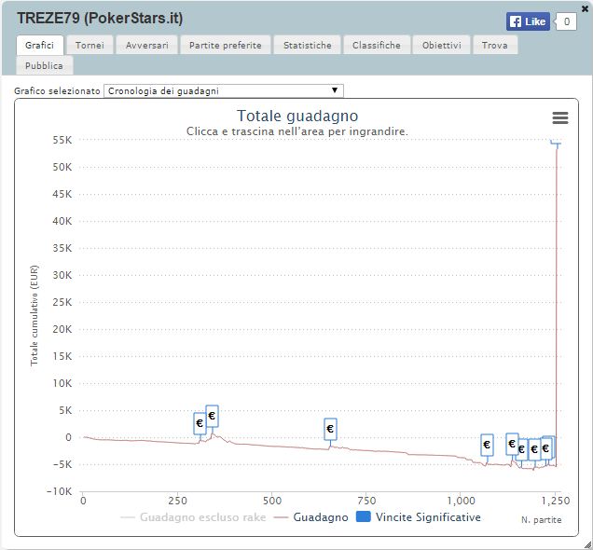
Task: Toggle the Vincite Significative legend series
Action: click(419, 517)
